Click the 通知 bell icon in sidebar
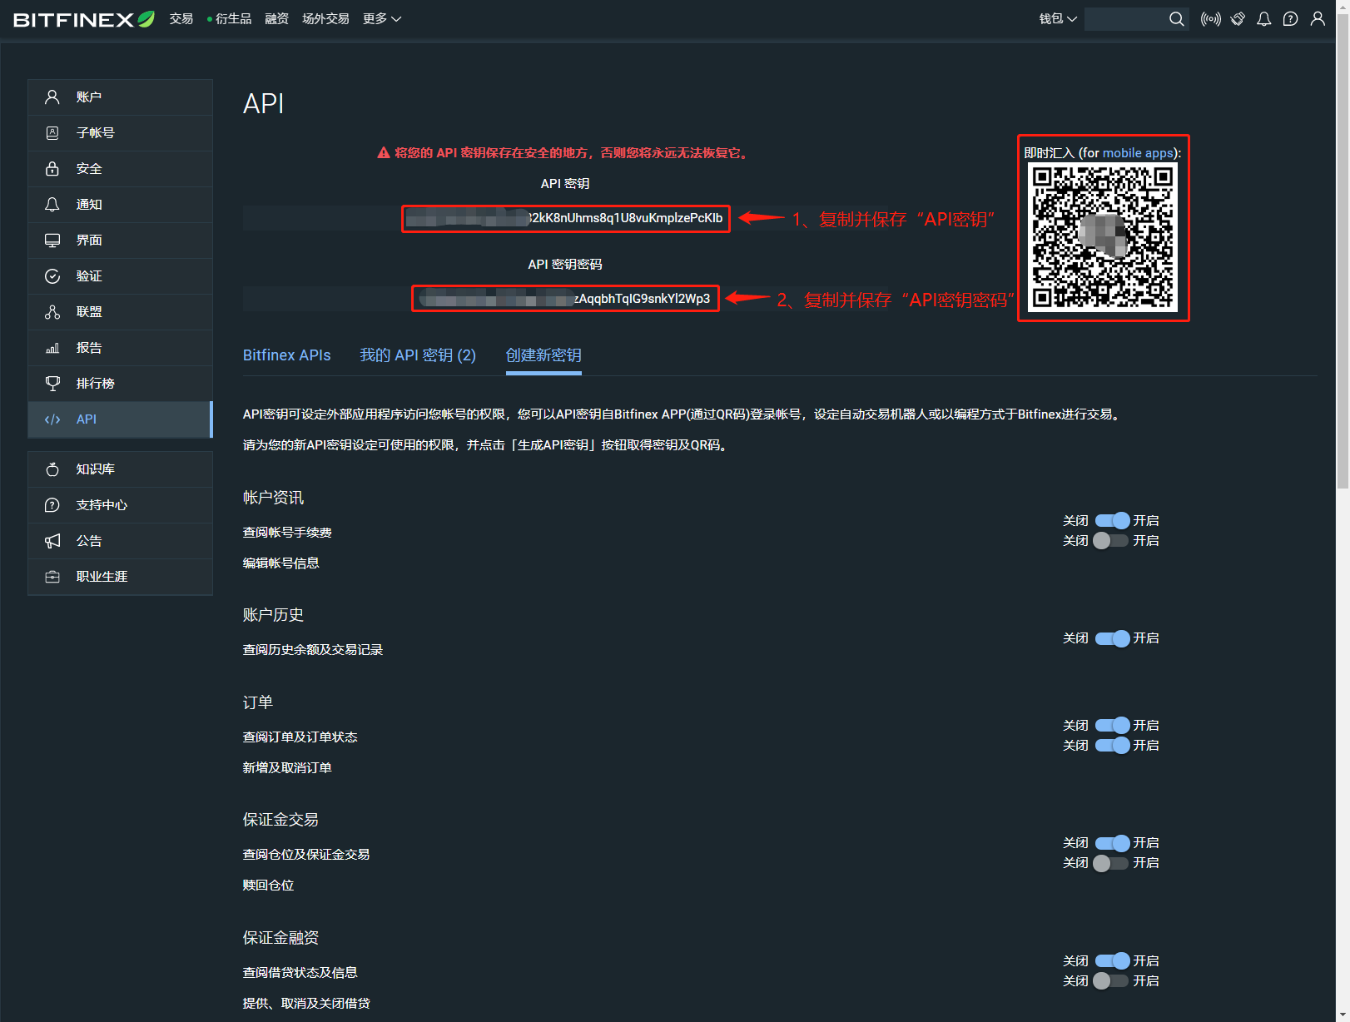 [x=52, y=205]
